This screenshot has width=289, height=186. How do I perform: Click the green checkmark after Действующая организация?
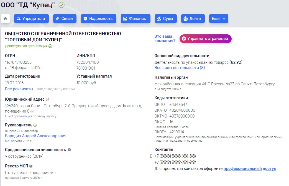click(x=50, y=46)
